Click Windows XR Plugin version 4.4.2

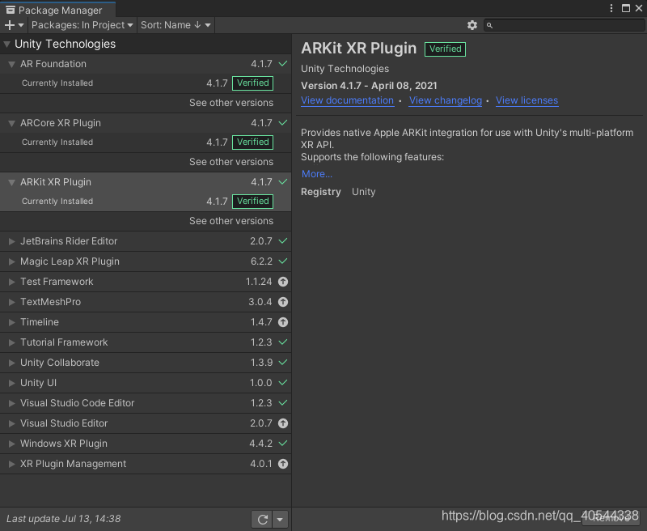260,444
